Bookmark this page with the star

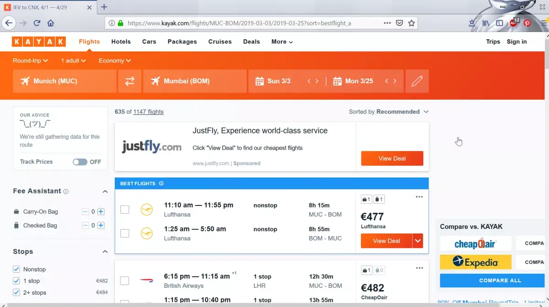[411, 23]
